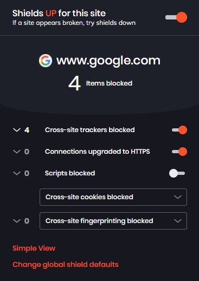Expand the scripts blocked list
The width and height of the screenshot is (199, 281).
click(17, 173)
